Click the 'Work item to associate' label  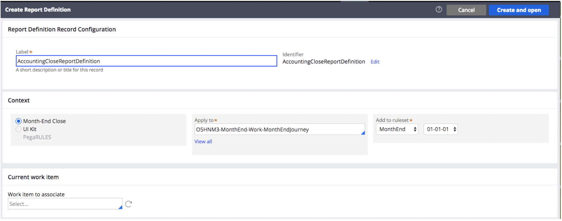pos(36,194)
